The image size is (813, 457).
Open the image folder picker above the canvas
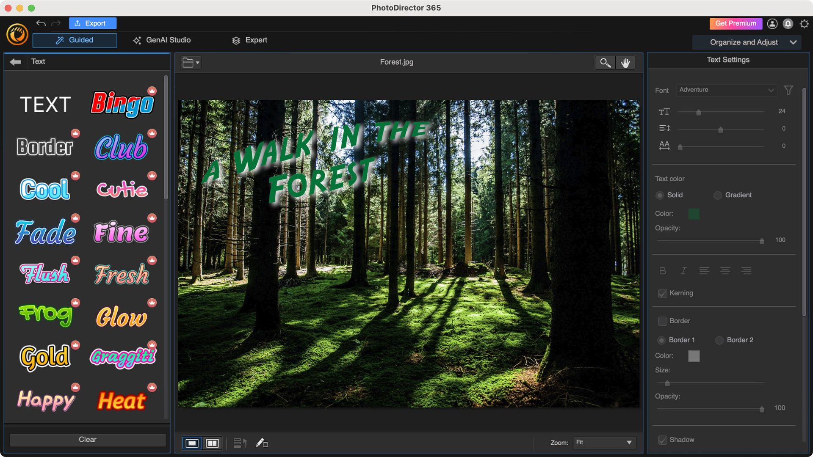[190, 63]
